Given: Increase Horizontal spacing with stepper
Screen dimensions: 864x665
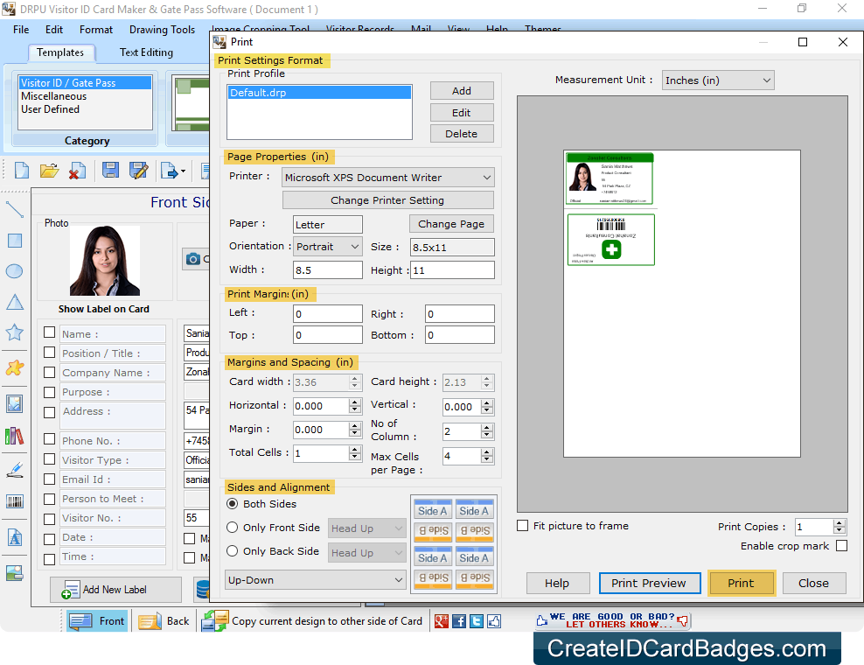Looking at the screenshot, I should coord(355,402).
